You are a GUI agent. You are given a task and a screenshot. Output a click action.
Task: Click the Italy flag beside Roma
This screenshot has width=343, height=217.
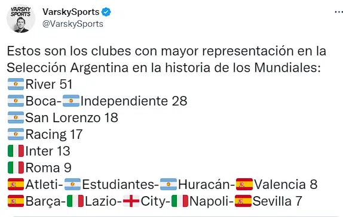point(16,168)
